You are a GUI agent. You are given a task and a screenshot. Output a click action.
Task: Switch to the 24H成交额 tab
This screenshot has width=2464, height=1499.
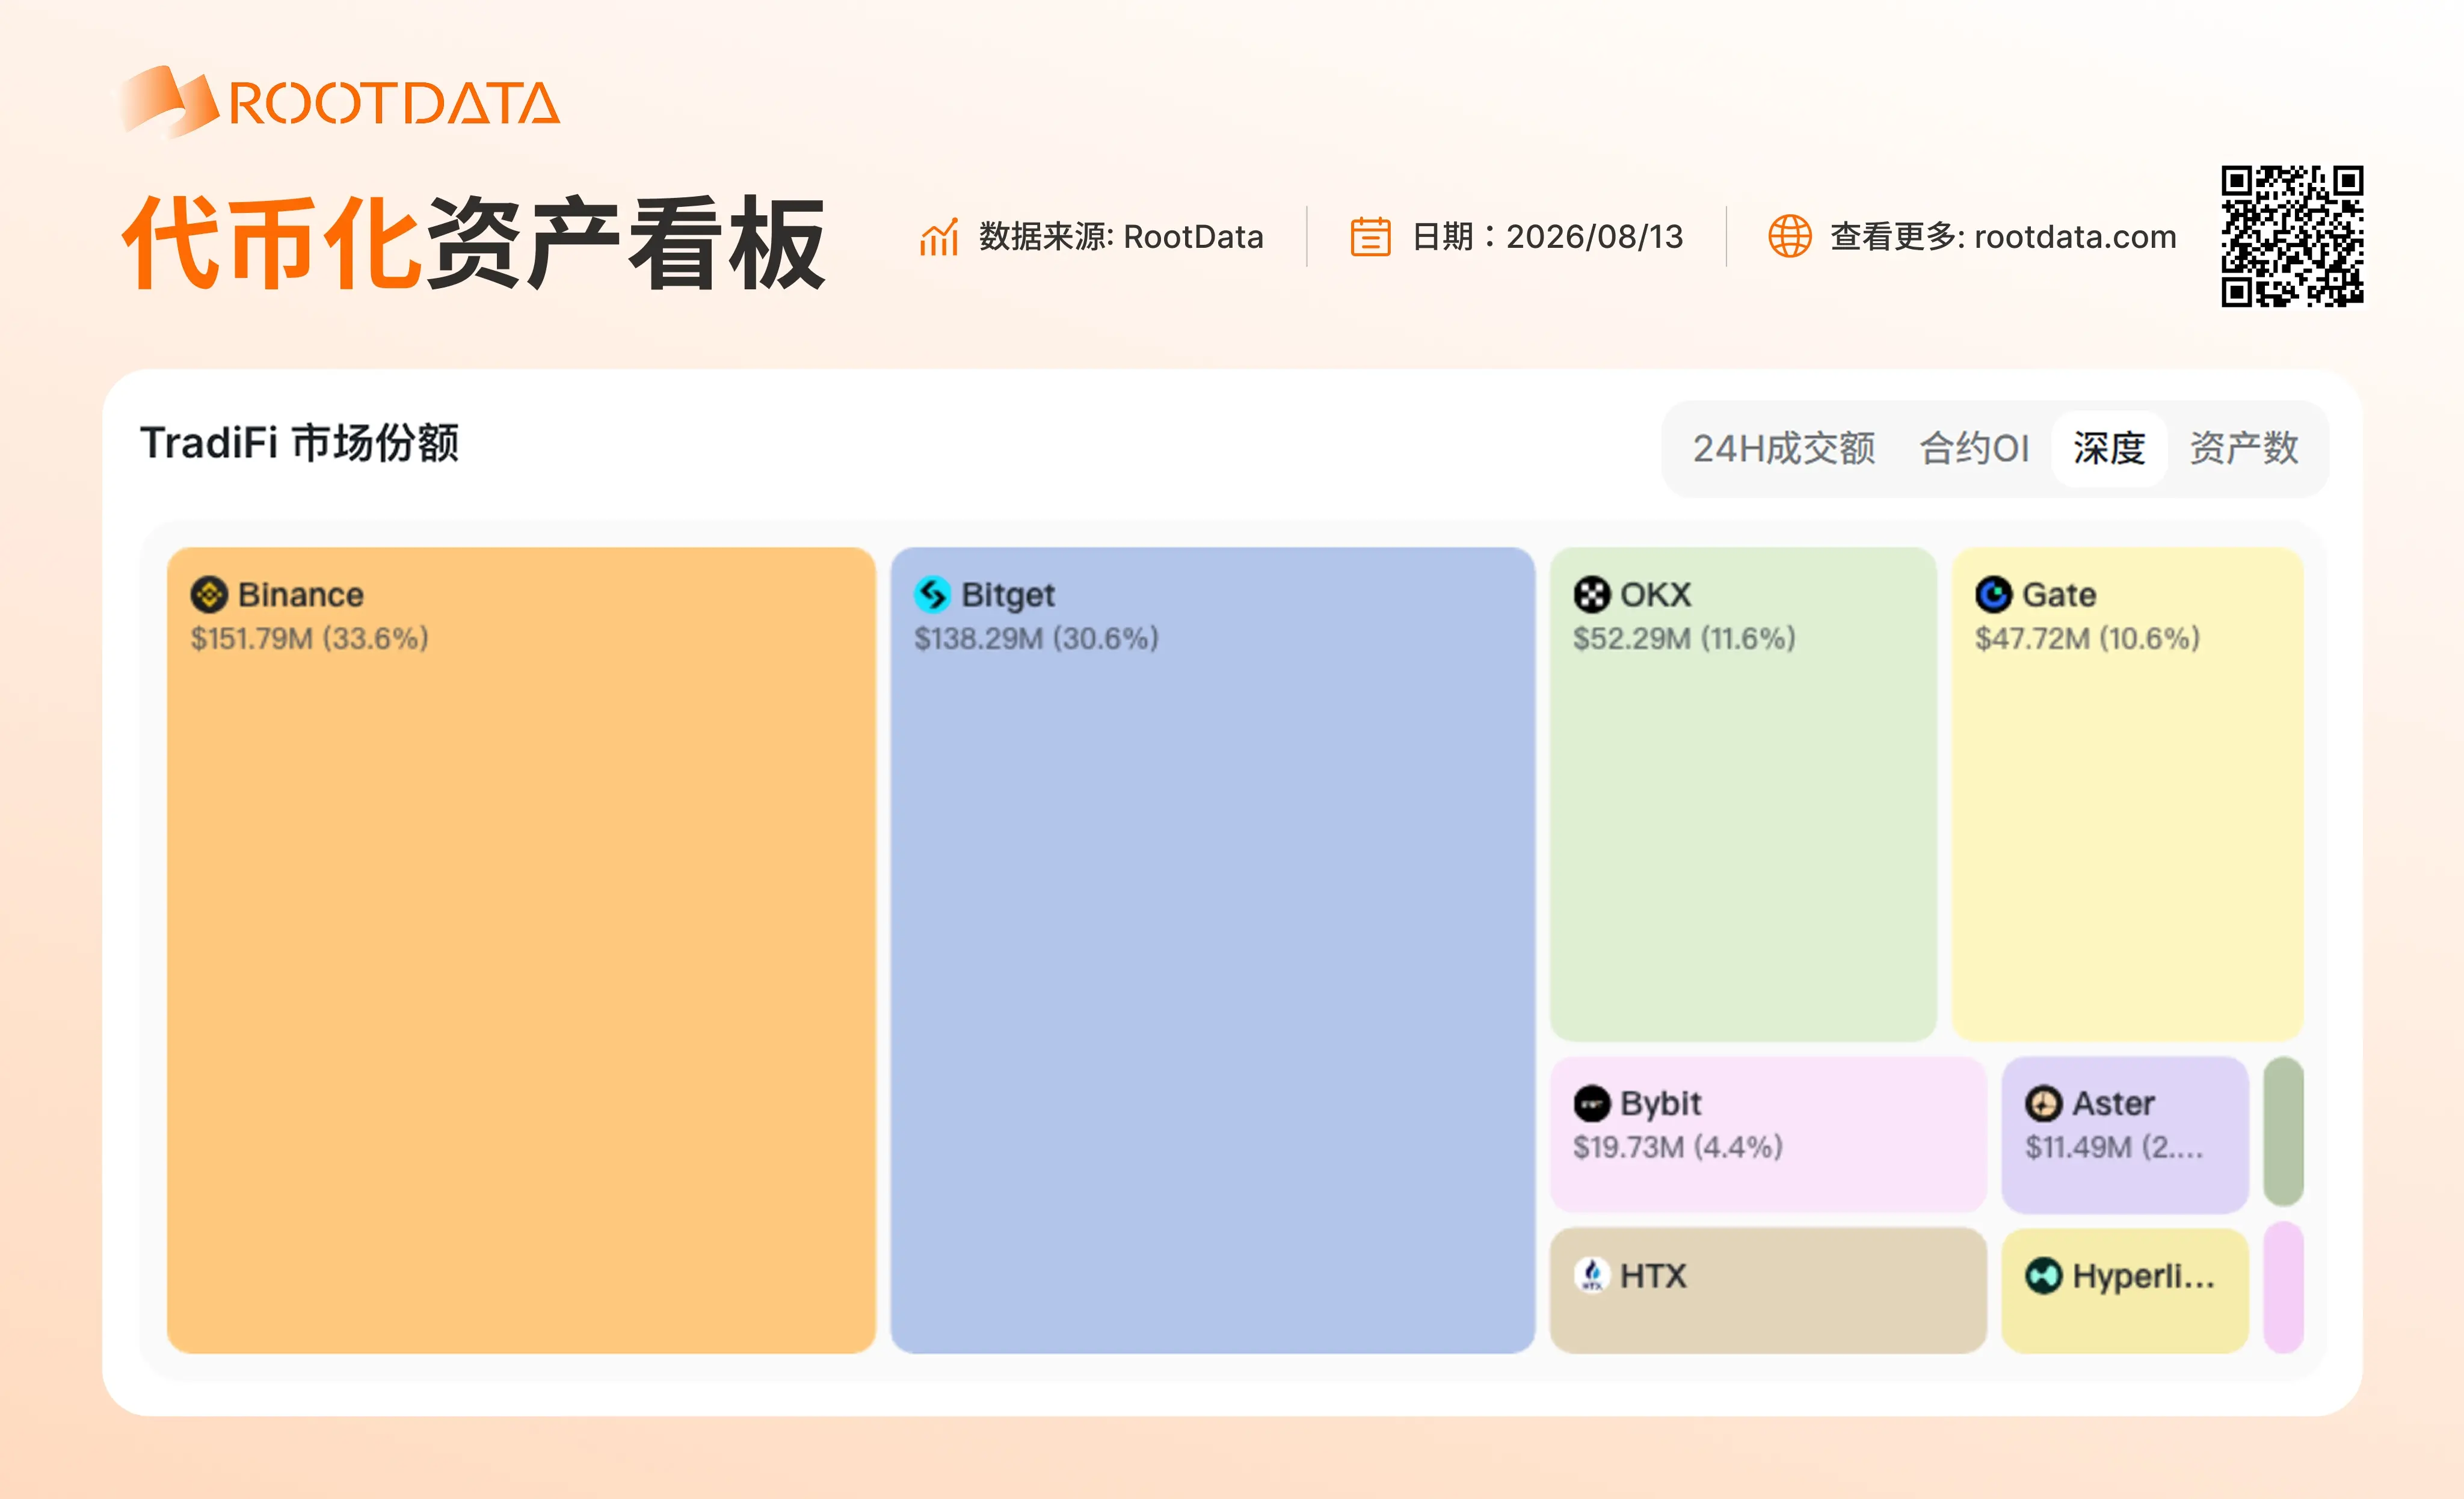coord(1783,448)
